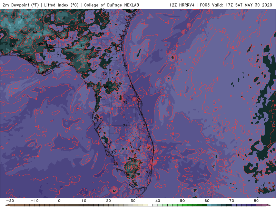
Task: Click the colorbar label "40"
Action: 158,201
